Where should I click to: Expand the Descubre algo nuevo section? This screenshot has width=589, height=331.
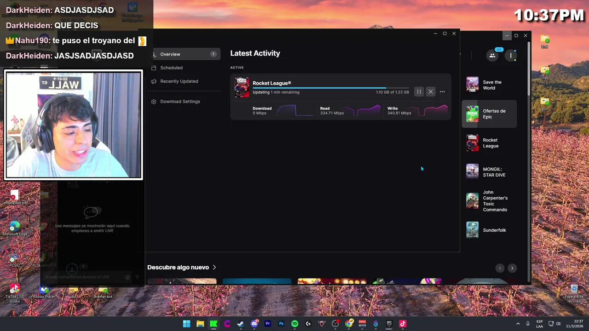click(x=182, y=268)
